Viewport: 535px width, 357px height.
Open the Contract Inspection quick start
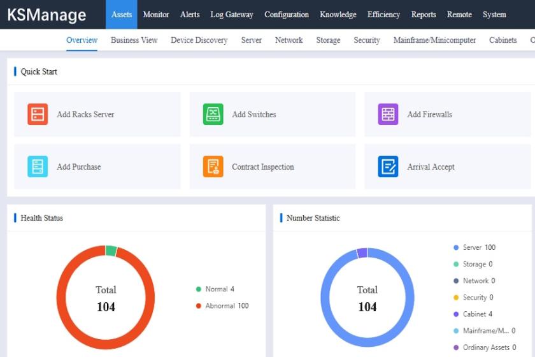coord(273,166)
